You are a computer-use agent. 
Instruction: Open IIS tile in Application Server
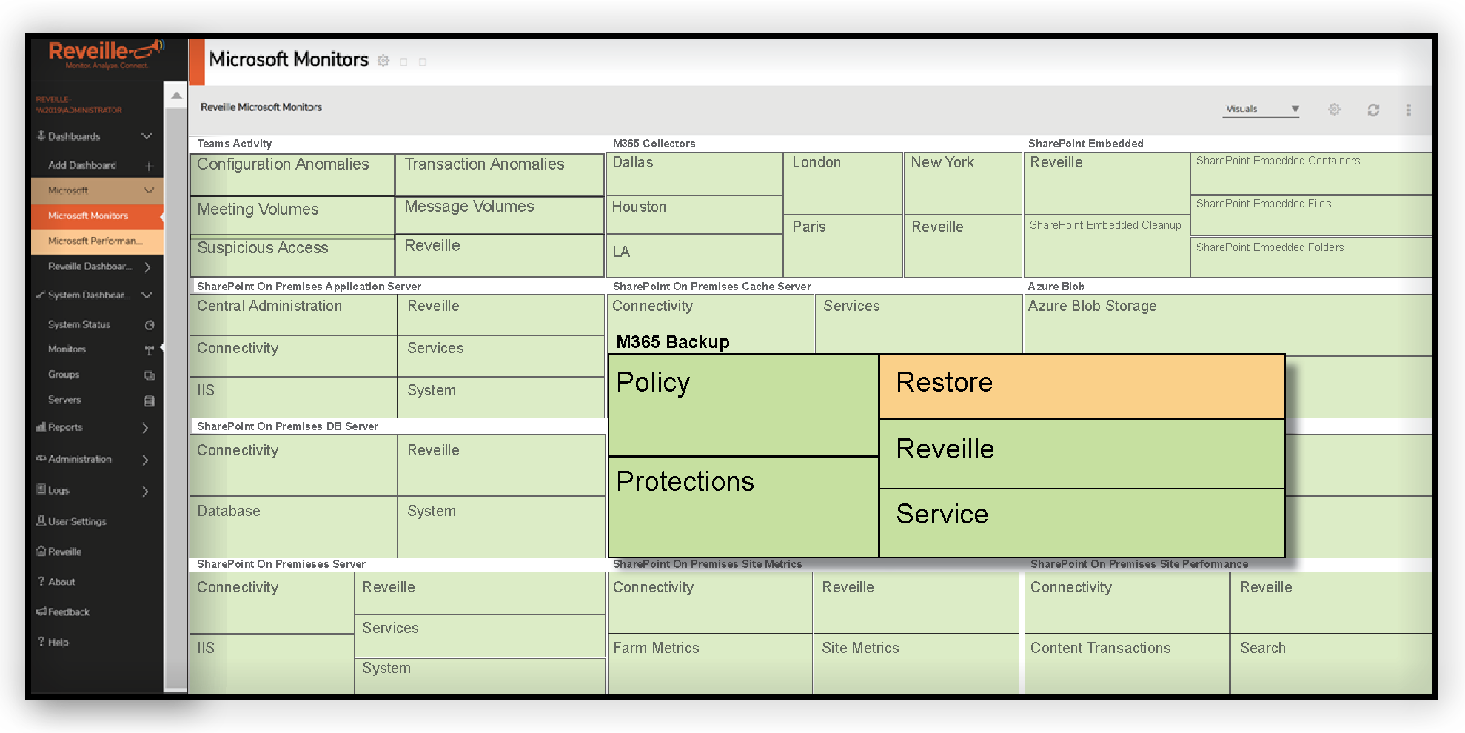tap(293, 398)
